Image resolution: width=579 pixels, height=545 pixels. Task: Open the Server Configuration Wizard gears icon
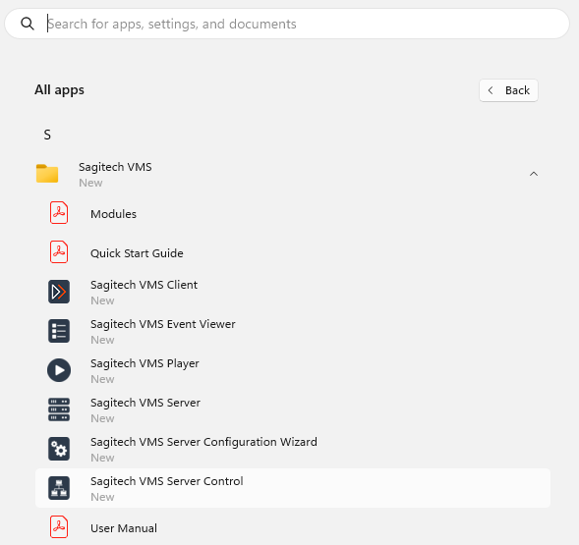pos(59,449)
